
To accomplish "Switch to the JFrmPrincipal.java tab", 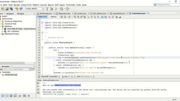I will pos(46,13).
